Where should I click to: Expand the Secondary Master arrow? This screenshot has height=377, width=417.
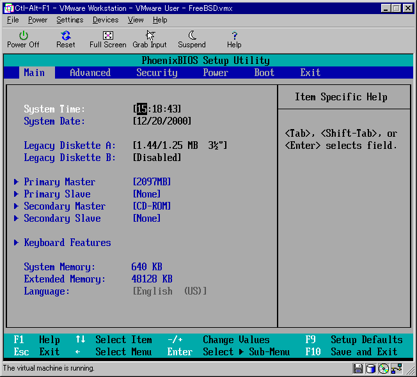click(x=16, y=206)
